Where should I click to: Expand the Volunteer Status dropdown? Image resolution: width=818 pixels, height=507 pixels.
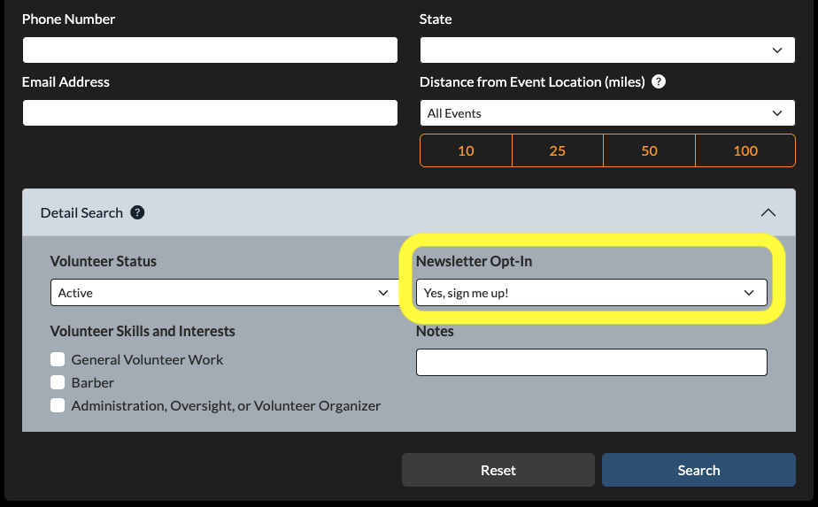[x=222, y=293]
